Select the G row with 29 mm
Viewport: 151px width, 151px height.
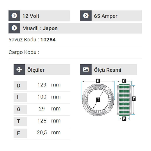[42, 109]
